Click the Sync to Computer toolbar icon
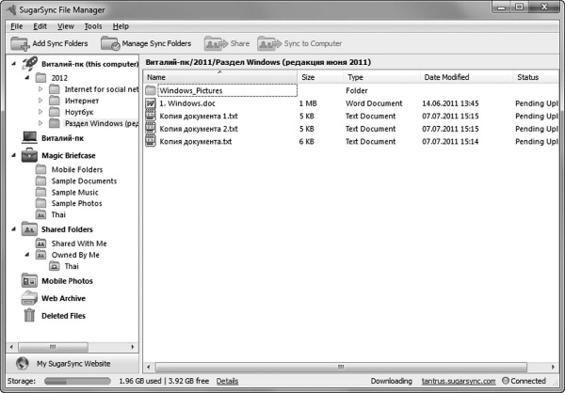This screenshot has height=393, width=565. click(269, 43)
